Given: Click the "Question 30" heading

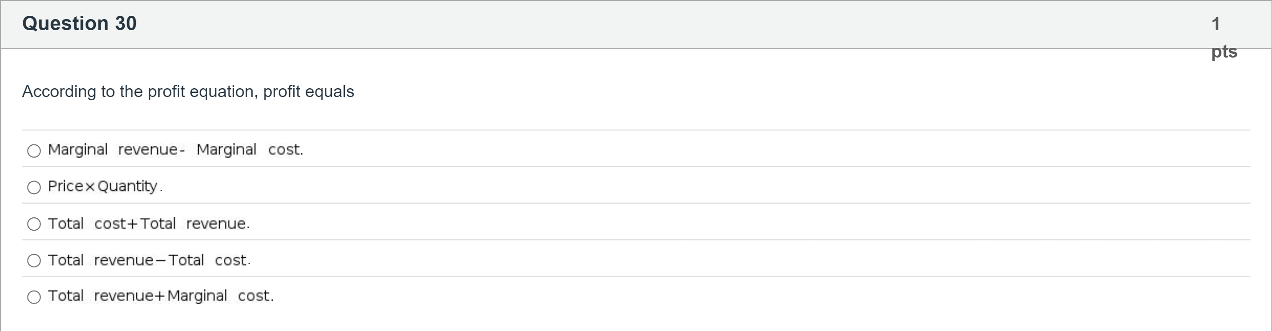Looking at the screenshot, I should tap(79, 24).
